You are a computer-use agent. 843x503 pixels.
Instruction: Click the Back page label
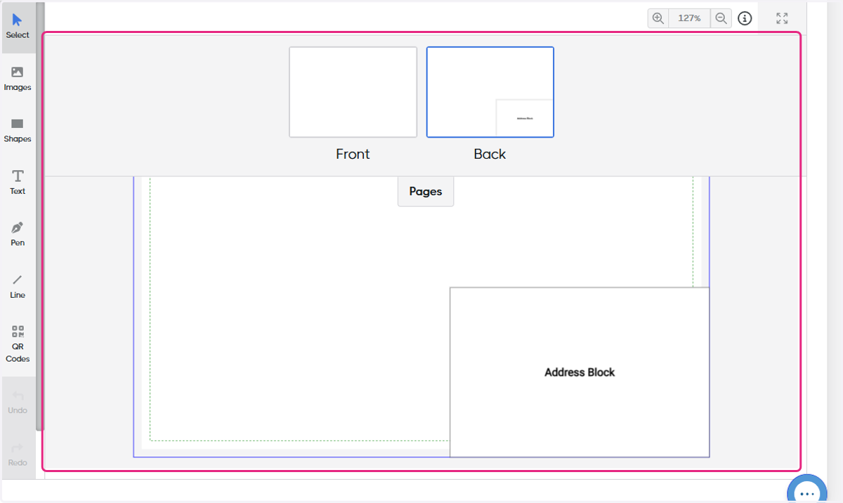490,155
